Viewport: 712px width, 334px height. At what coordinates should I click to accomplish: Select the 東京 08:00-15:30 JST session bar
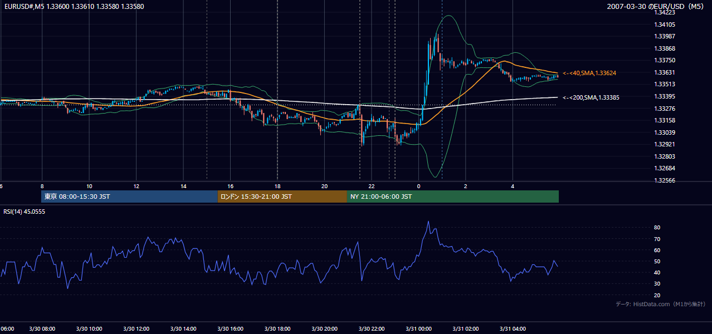129,197
